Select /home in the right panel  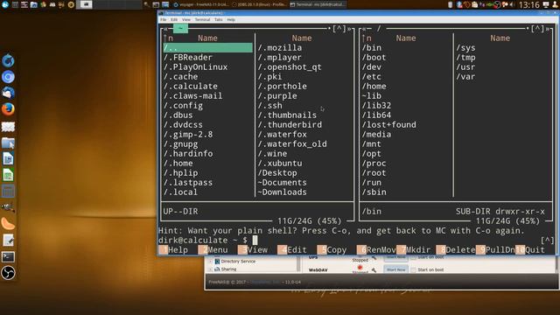click(374, 86)
